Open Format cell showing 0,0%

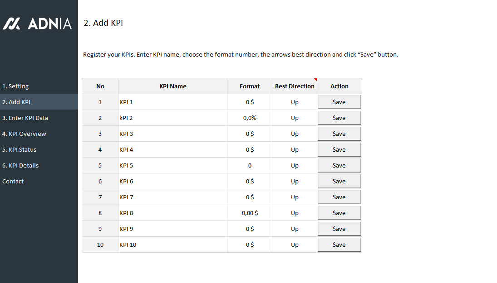[x=250, y=118]
